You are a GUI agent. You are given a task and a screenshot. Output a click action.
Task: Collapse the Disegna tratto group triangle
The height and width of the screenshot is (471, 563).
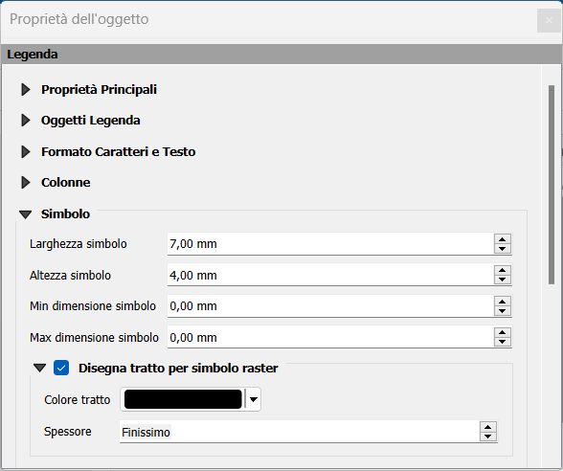click(x=39, y=368)
